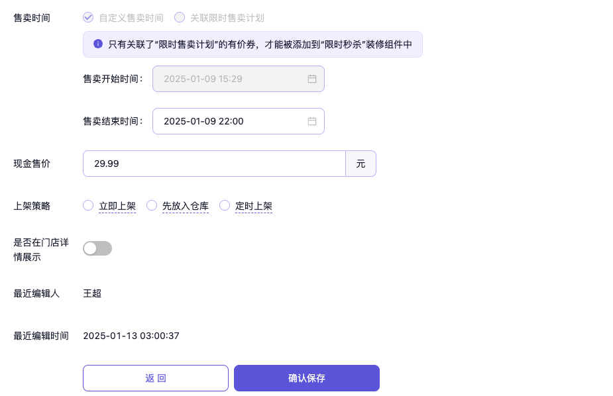613x396 pixels.
Task: Click the 售卖时间 section label
Action: [x=32, y=18]
